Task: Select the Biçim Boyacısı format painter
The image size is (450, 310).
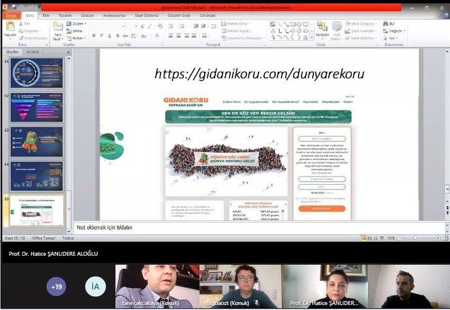Action: [x=33, y=38]
